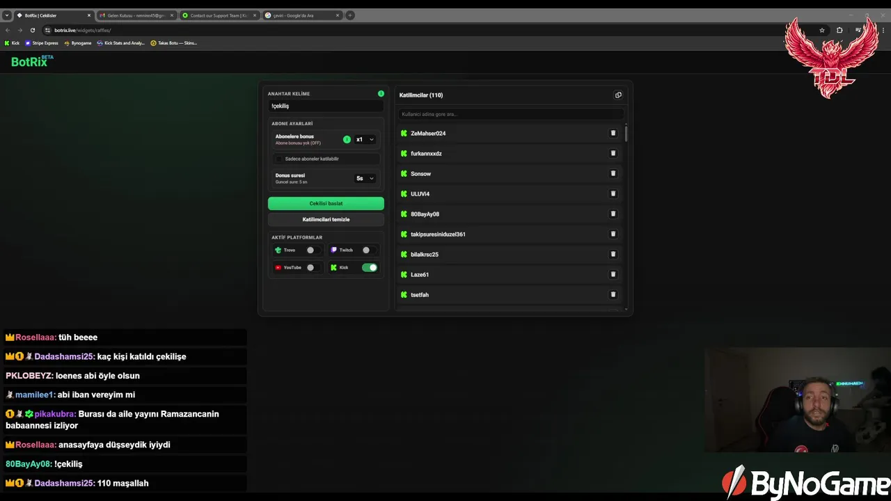Remove furkannxxdz using its trash icon
This screenshot has height=501, width=891.
(613, 153)
